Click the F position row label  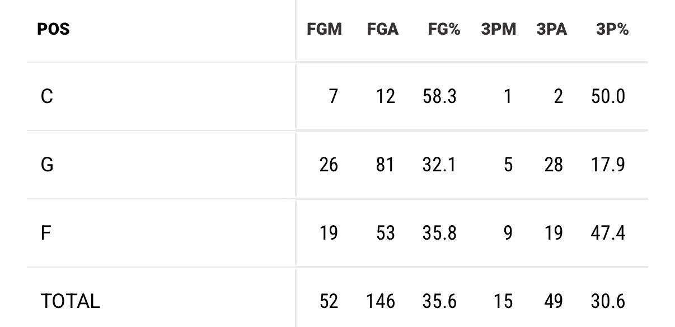click(x=46, y=233)
